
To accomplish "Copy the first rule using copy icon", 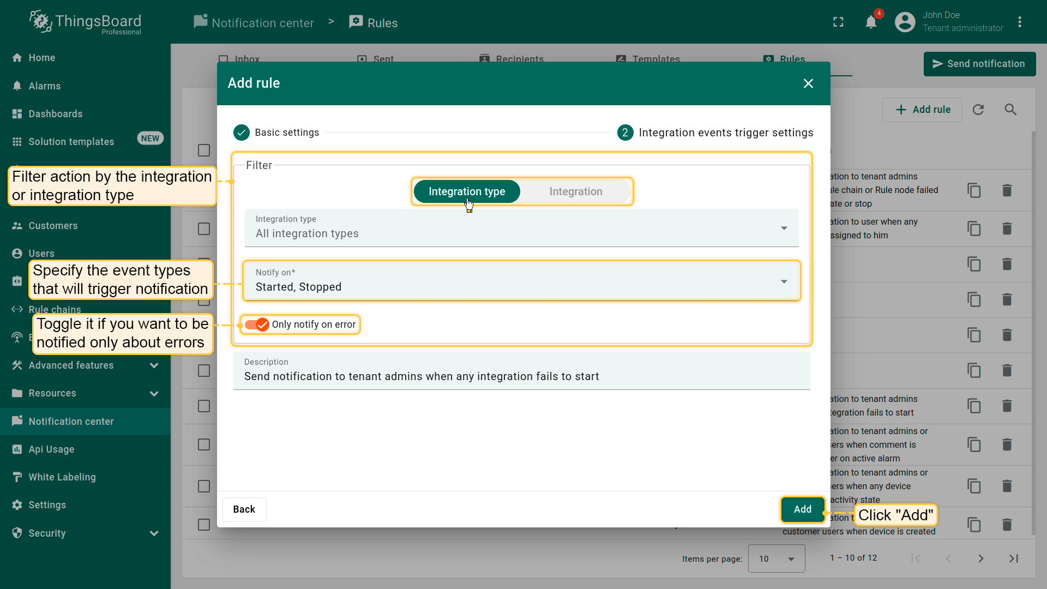I will point(974,190).
